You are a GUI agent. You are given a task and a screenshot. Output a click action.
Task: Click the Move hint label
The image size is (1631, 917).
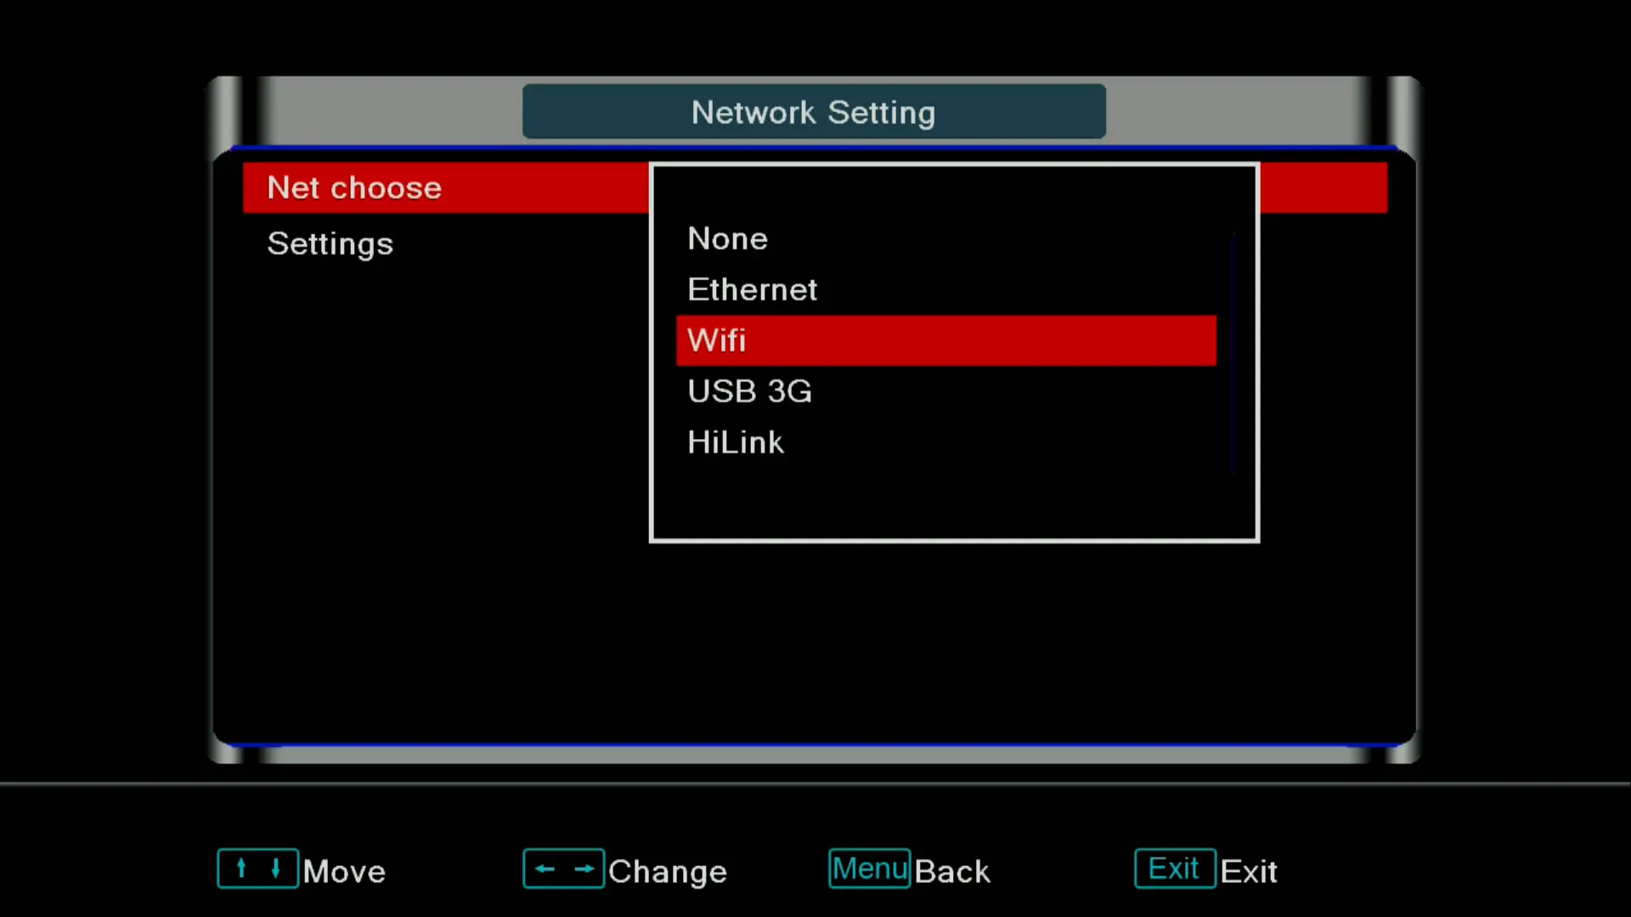(x=344, y=871)
